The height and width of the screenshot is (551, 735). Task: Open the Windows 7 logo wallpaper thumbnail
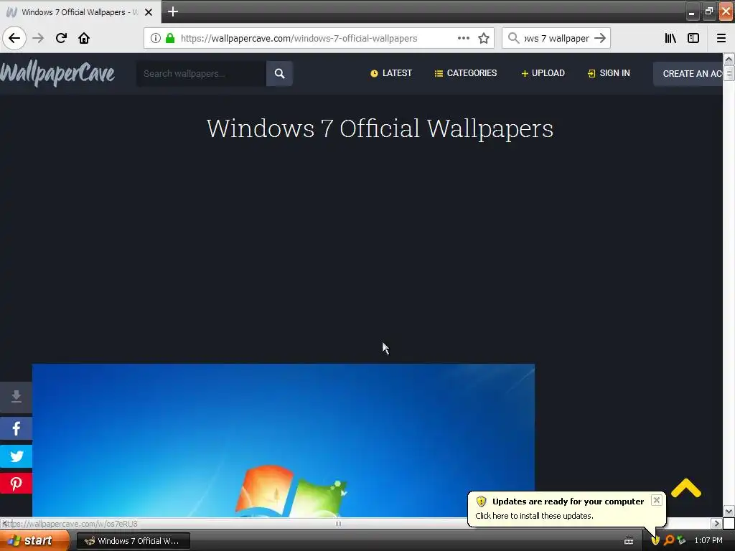coord(283,441)
